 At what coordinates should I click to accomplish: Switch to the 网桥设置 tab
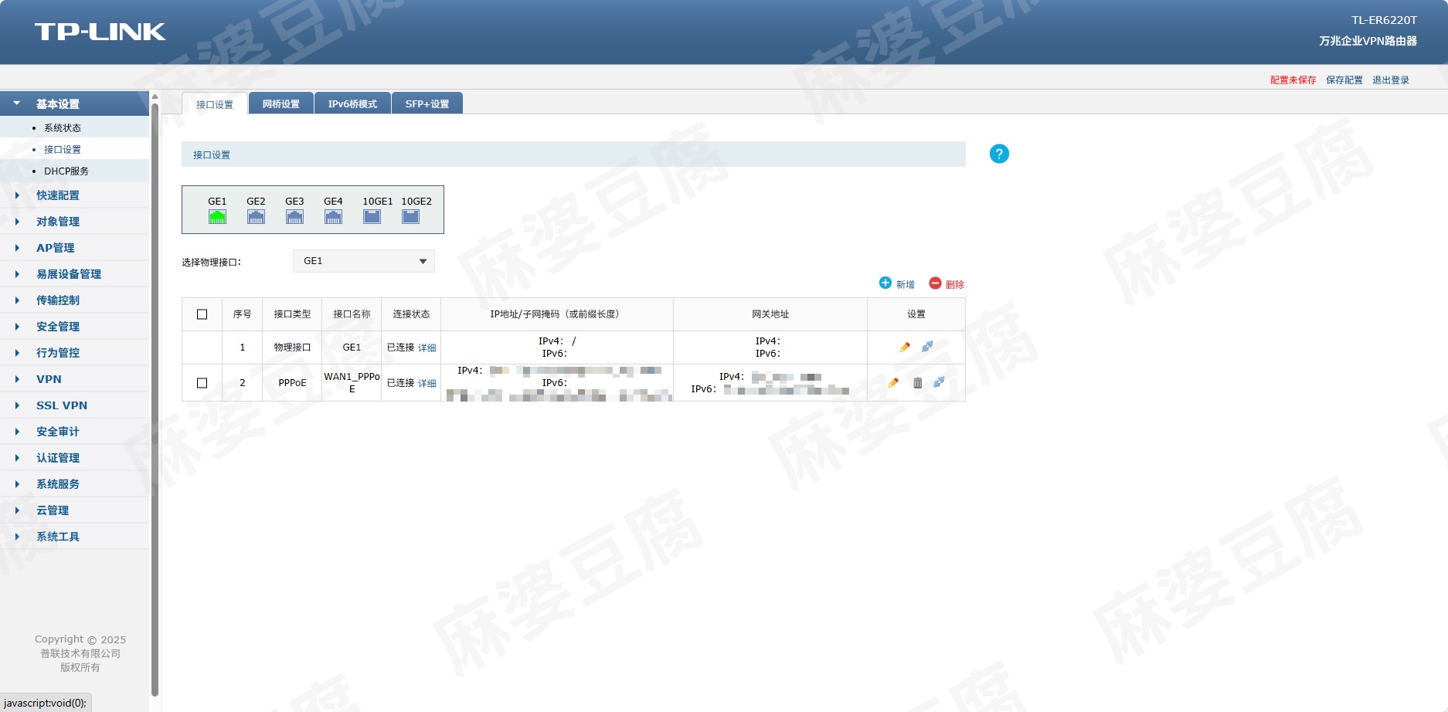(x=281, y=103)
